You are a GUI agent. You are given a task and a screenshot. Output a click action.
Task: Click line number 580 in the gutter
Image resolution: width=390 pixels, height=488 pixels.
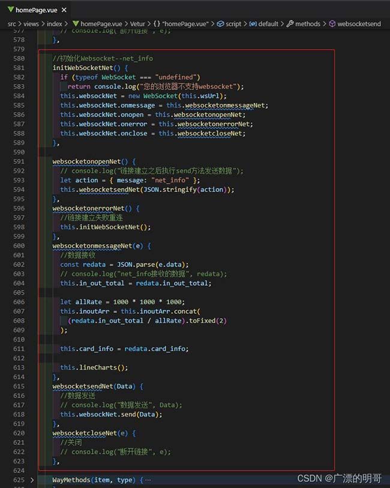(18, 59)
